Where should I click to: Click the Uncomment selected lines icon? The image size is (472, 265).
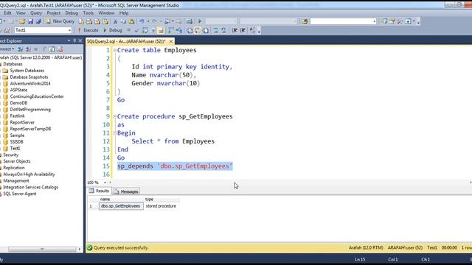point(223,30)
